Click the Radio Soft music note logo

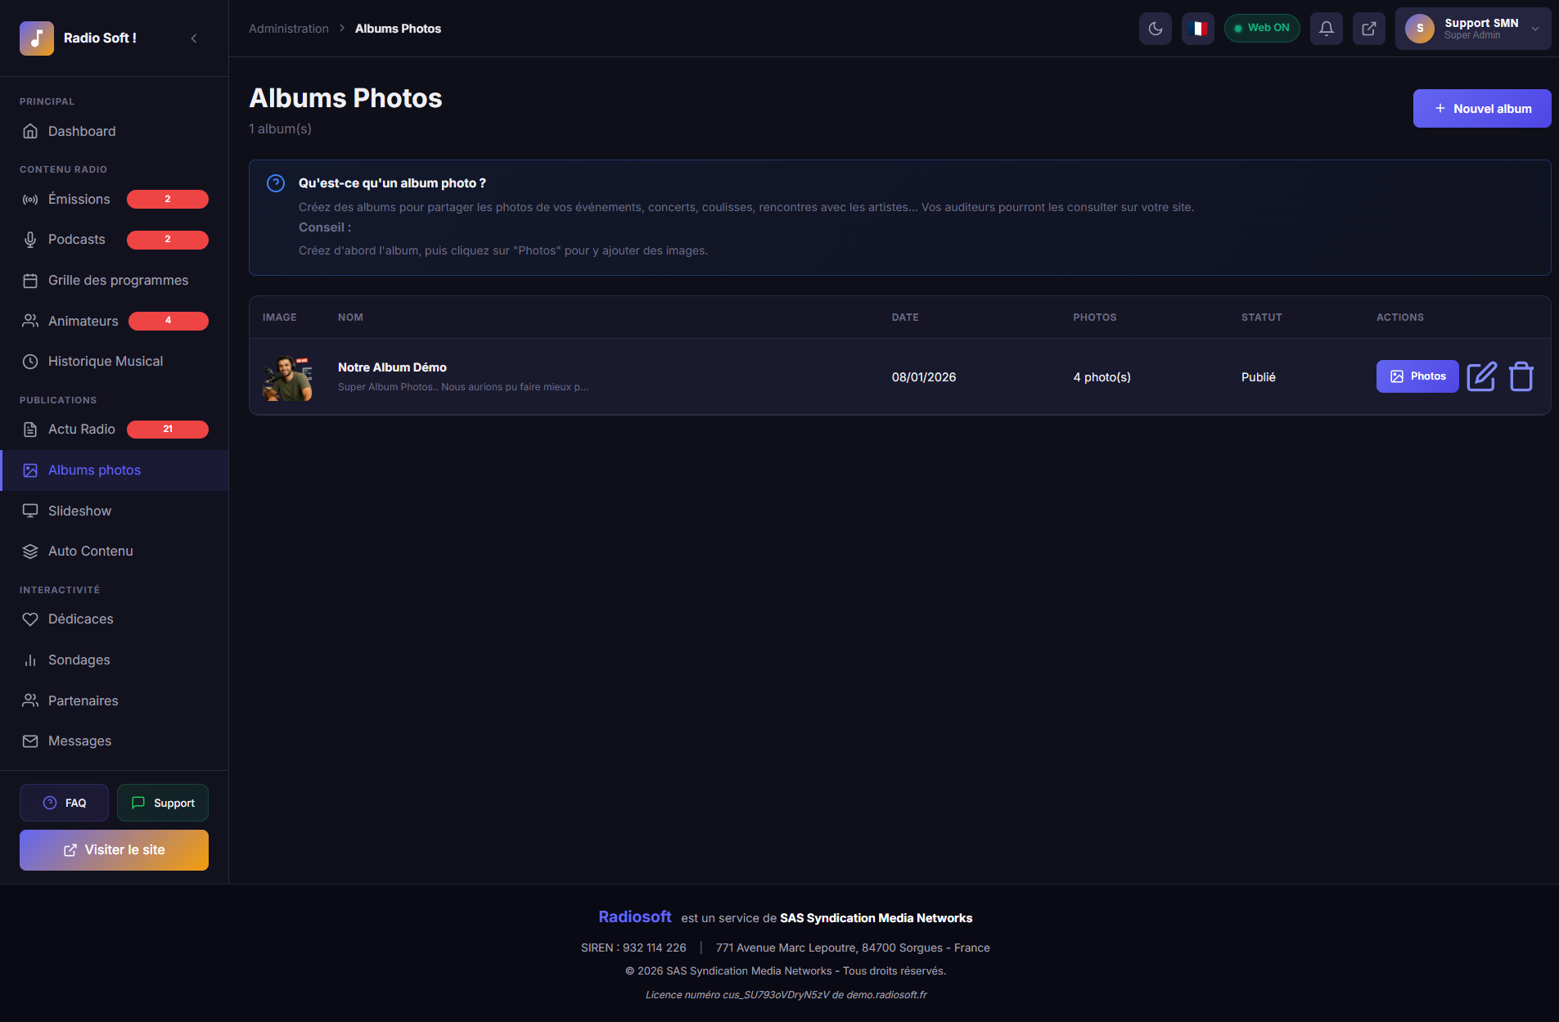pyautogui.click(x=37, y=38)
